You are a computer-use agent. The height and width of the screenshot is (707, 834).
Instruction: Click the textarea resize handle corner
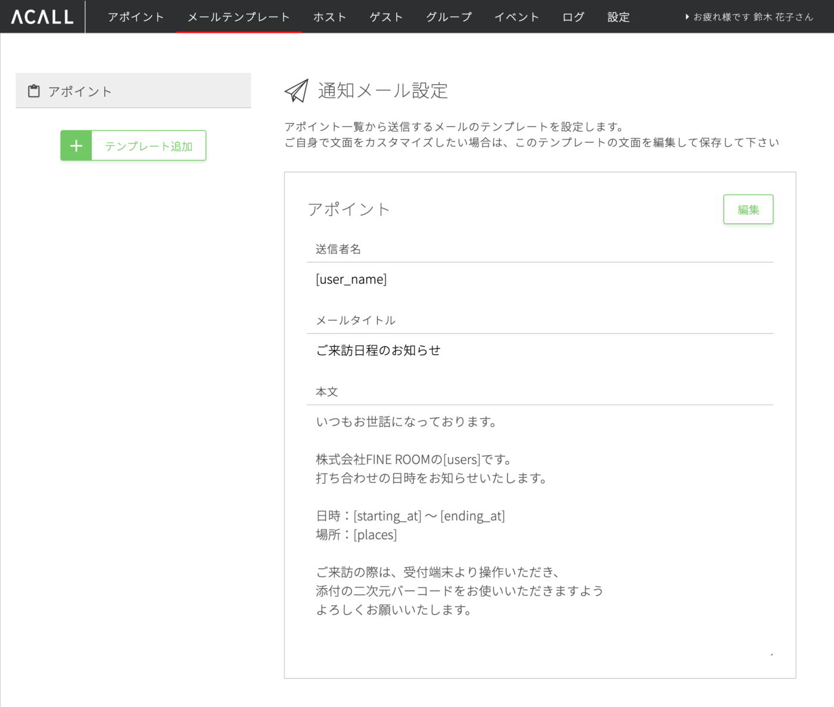(771, 655)
